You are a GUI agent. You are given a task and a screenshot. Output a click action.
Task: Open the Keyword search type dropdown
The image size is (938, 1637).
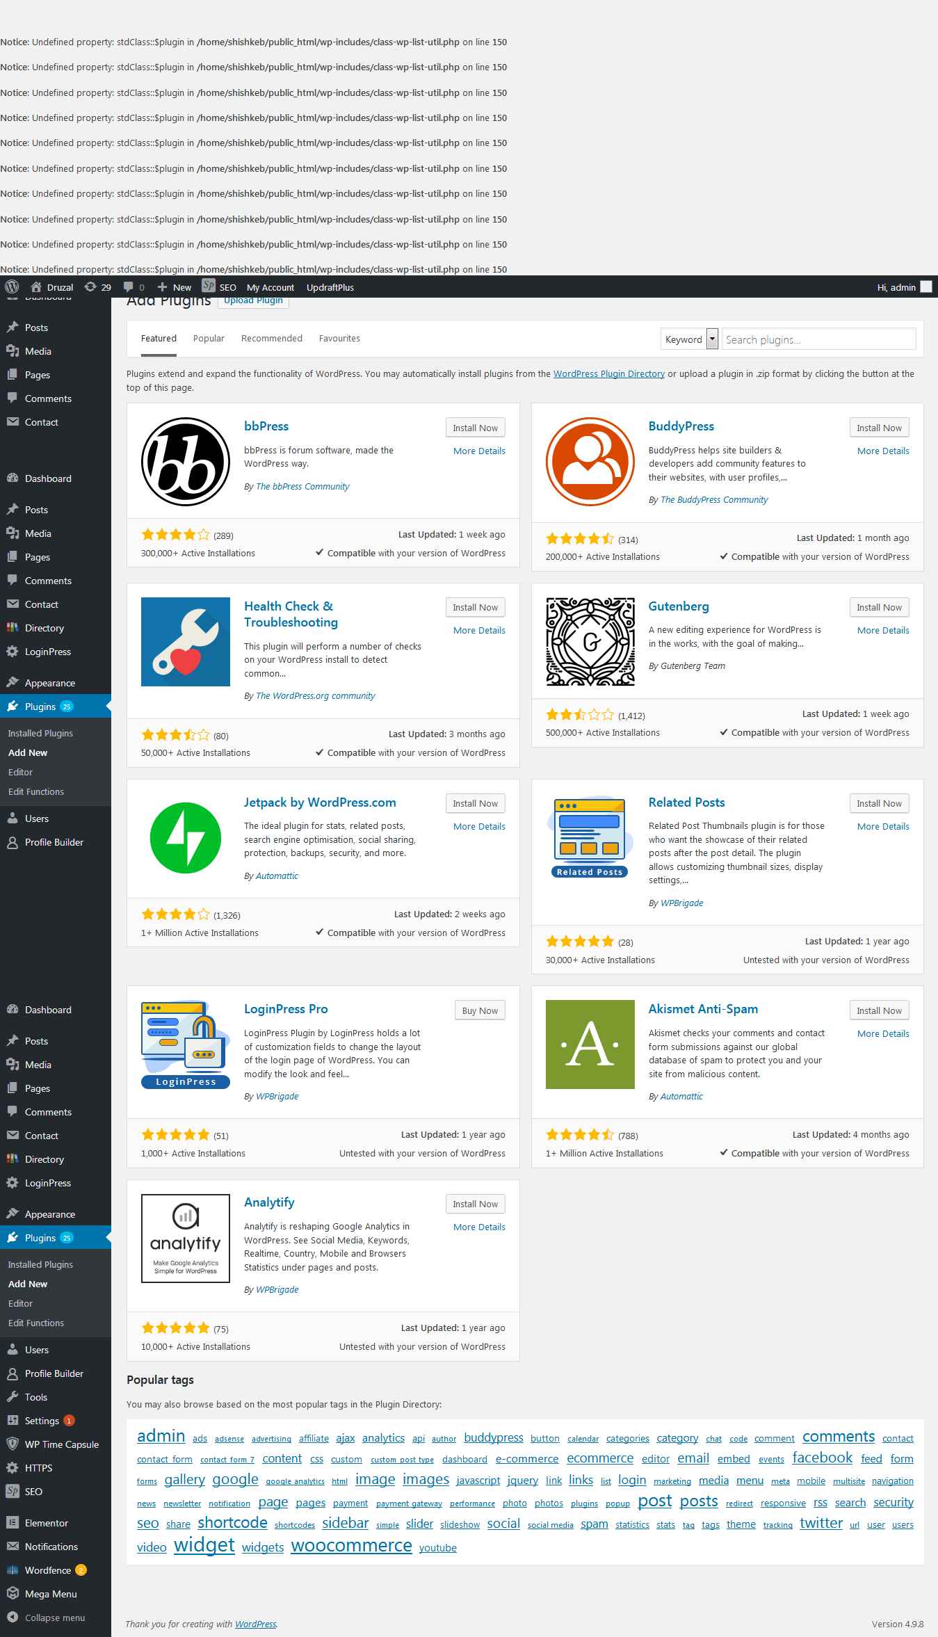click(689, 339)
